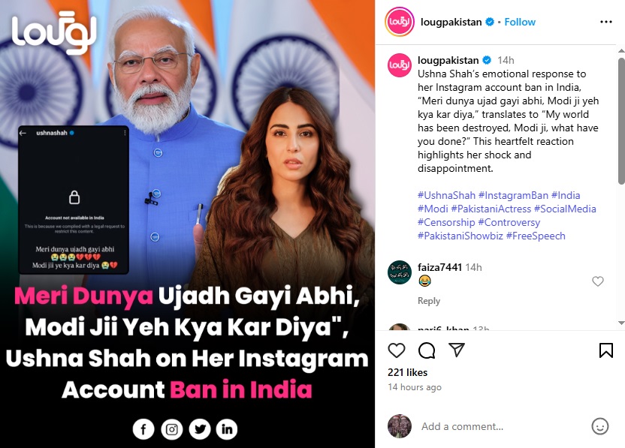Viewport: 625px width, 448px height.
Task: Open the 221 likes list
Action: coord(407,372)
